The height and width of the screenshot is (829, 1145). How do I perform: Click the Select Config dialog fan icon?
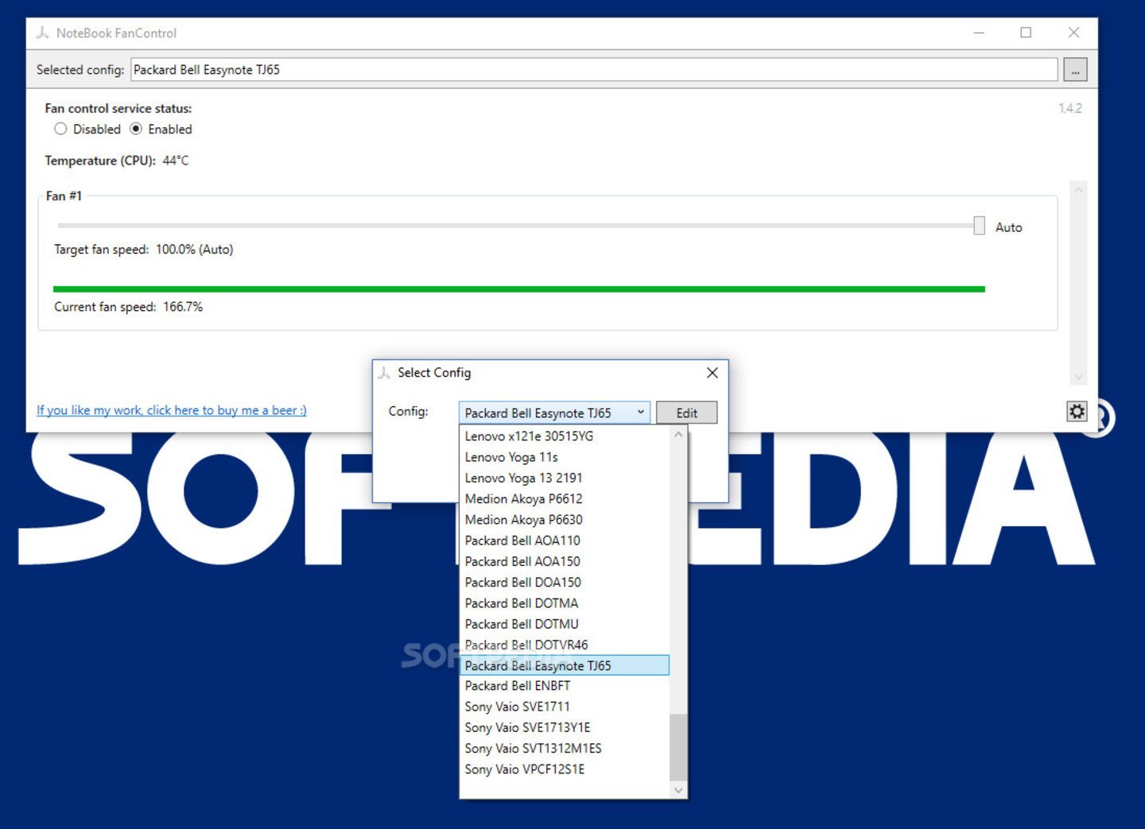click(x=385, y=373)
